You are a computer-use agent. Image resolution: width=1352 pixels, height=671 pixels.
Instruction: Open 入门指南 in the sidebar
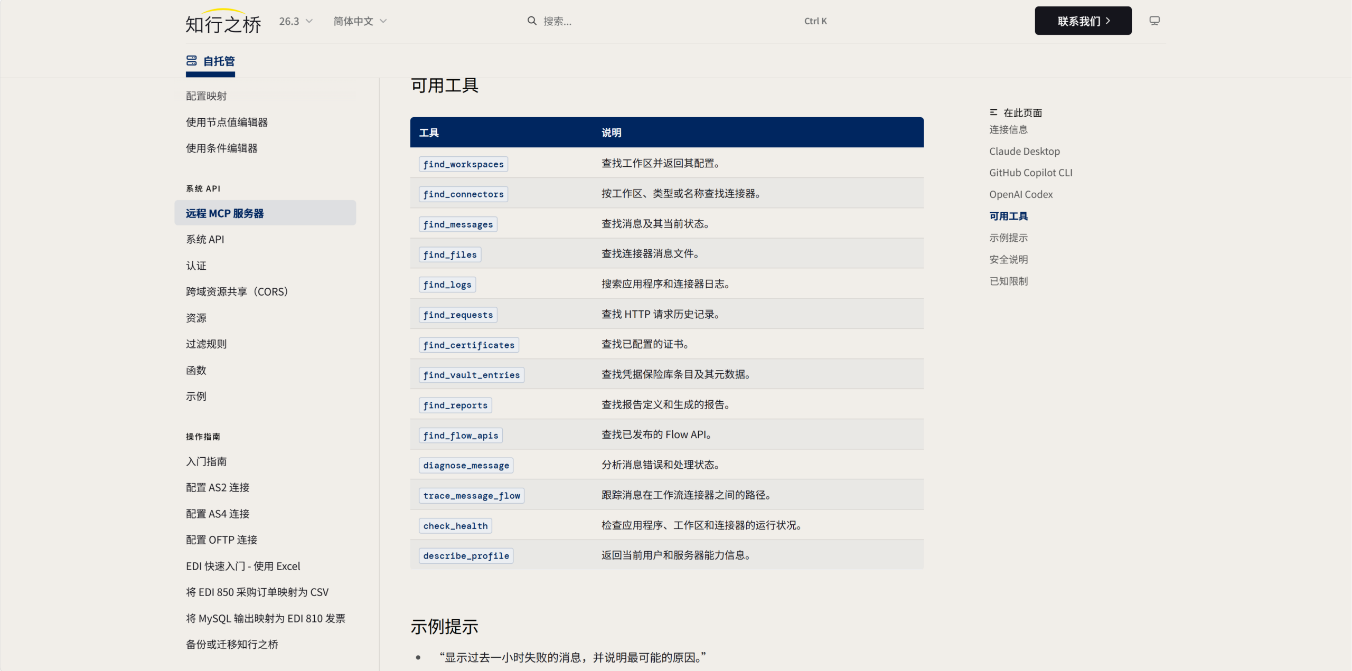coord(206,461)
